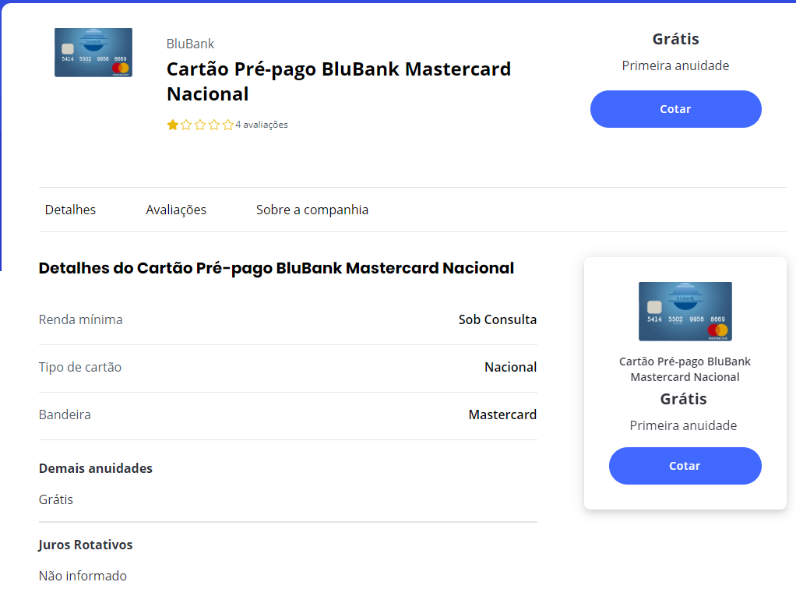
Task: Click the Juros Rotativos section heading
Action: [86, 545]
